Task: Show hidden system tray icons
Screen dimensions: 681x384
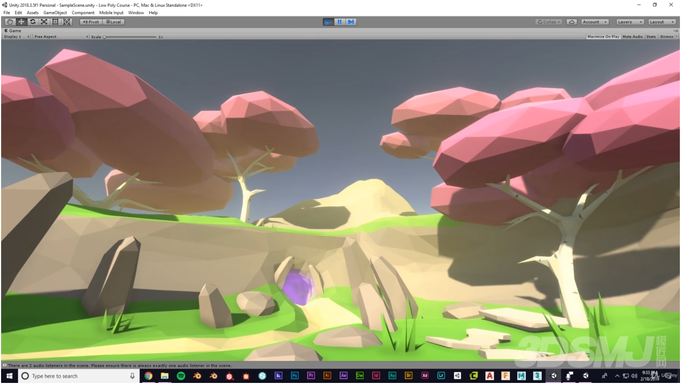Action: coord(617,376)
